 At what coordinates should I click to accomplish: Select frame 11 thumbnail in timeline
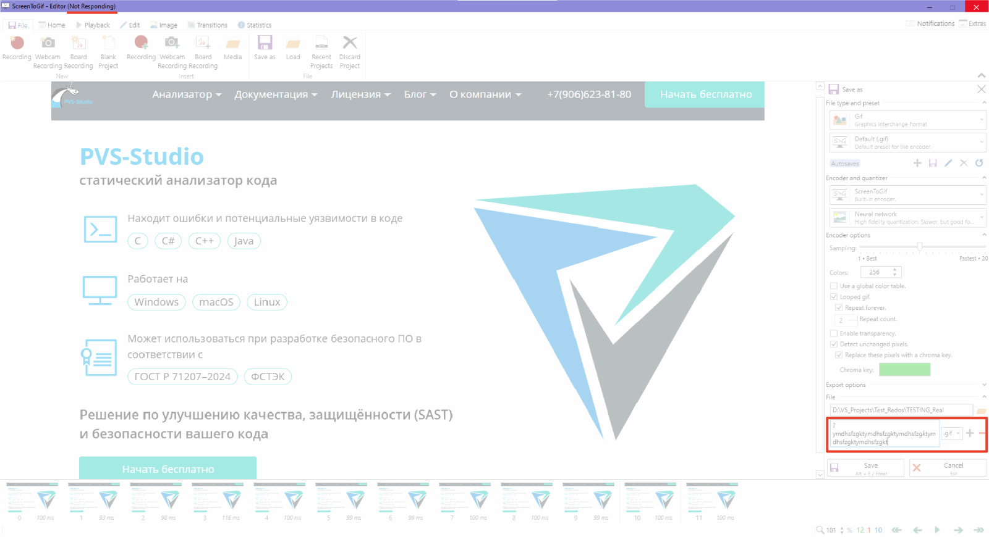click(x=713, y=502)
